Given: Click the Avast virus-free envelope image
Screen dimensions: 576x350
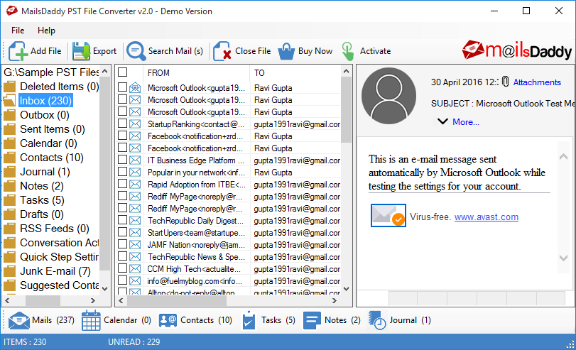Looking at the screenshot, I should [388, 216].
